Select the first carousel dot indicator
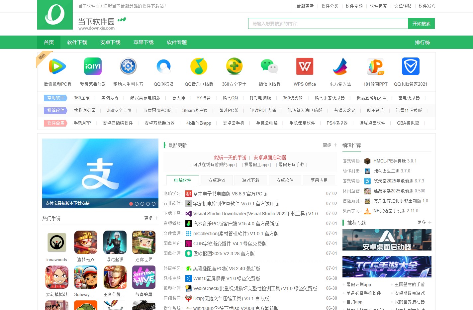 pyautogui.click(x=131, y=204)
